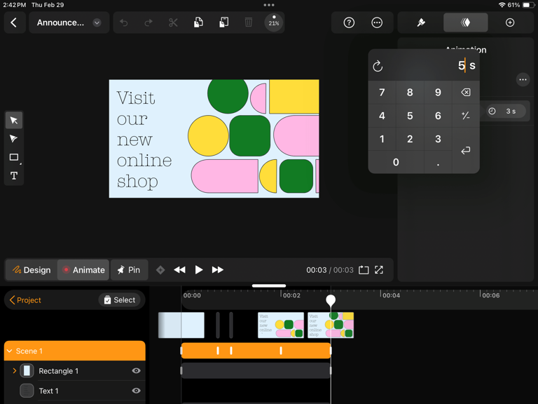Select the Rectangle 1 layer thumbnail
This screenshot has height=404, width=538.
(27, 371)
